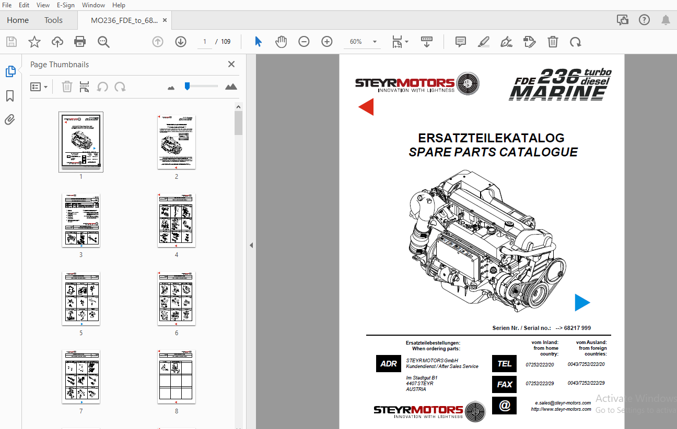
Task: Select the MO236_FDE document tab
Action: coord(124,20)
